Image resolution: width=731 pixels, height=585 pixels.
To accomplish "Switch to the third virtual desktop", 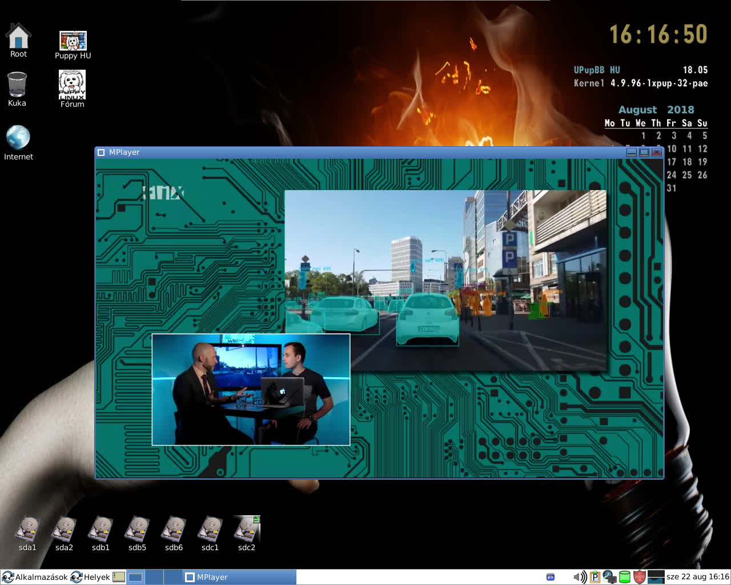I will pos(172,577).
